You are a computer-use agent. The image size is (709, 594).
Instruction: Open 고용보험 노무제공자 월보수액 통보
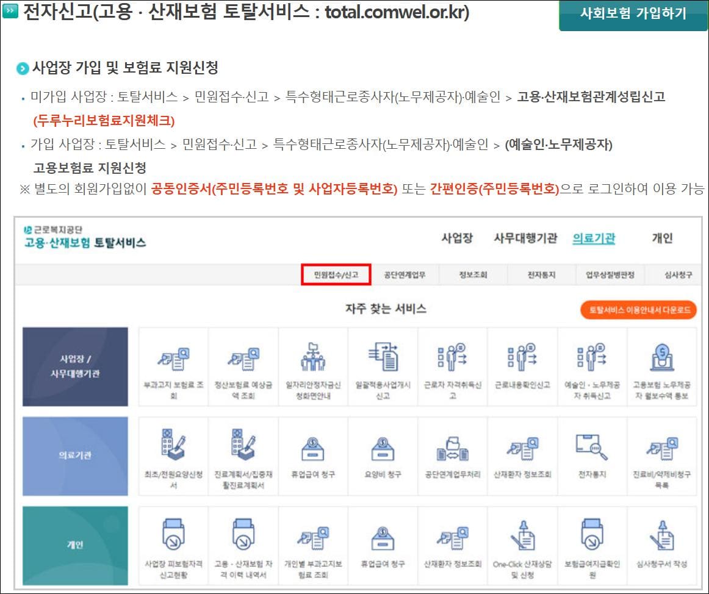592,366
